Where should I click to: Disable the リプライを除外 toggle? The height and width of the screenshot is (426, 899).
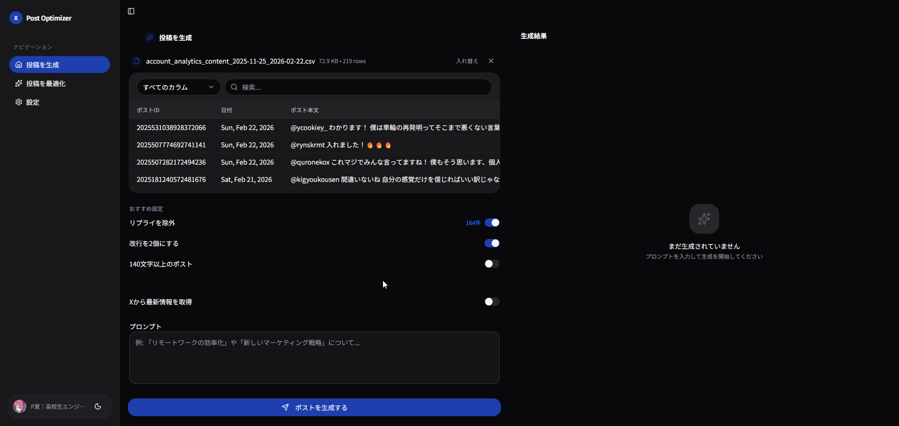pos(492,223)
